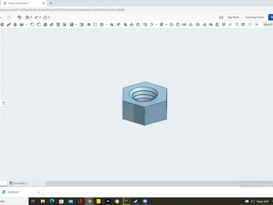Select the Flange tool
The height and width of the screenshot is (205, 273).
[204, 25]
